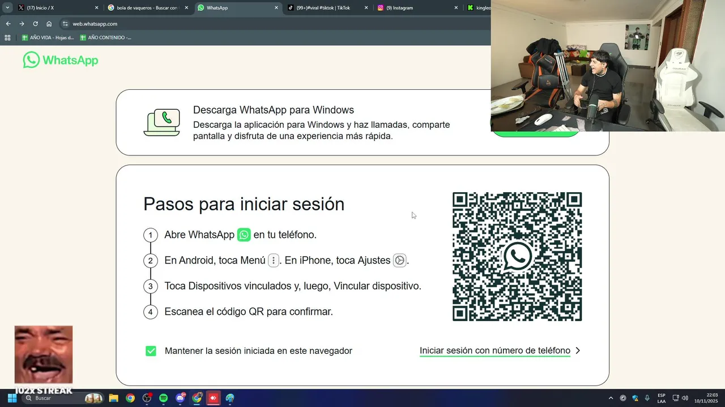Expand the hidden tray icons chevron
Viewport: 725px width, 407px height.
tap(611, 398)
